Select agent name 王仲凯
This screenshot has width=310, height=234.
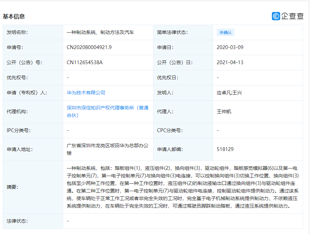tap(224, 112)
